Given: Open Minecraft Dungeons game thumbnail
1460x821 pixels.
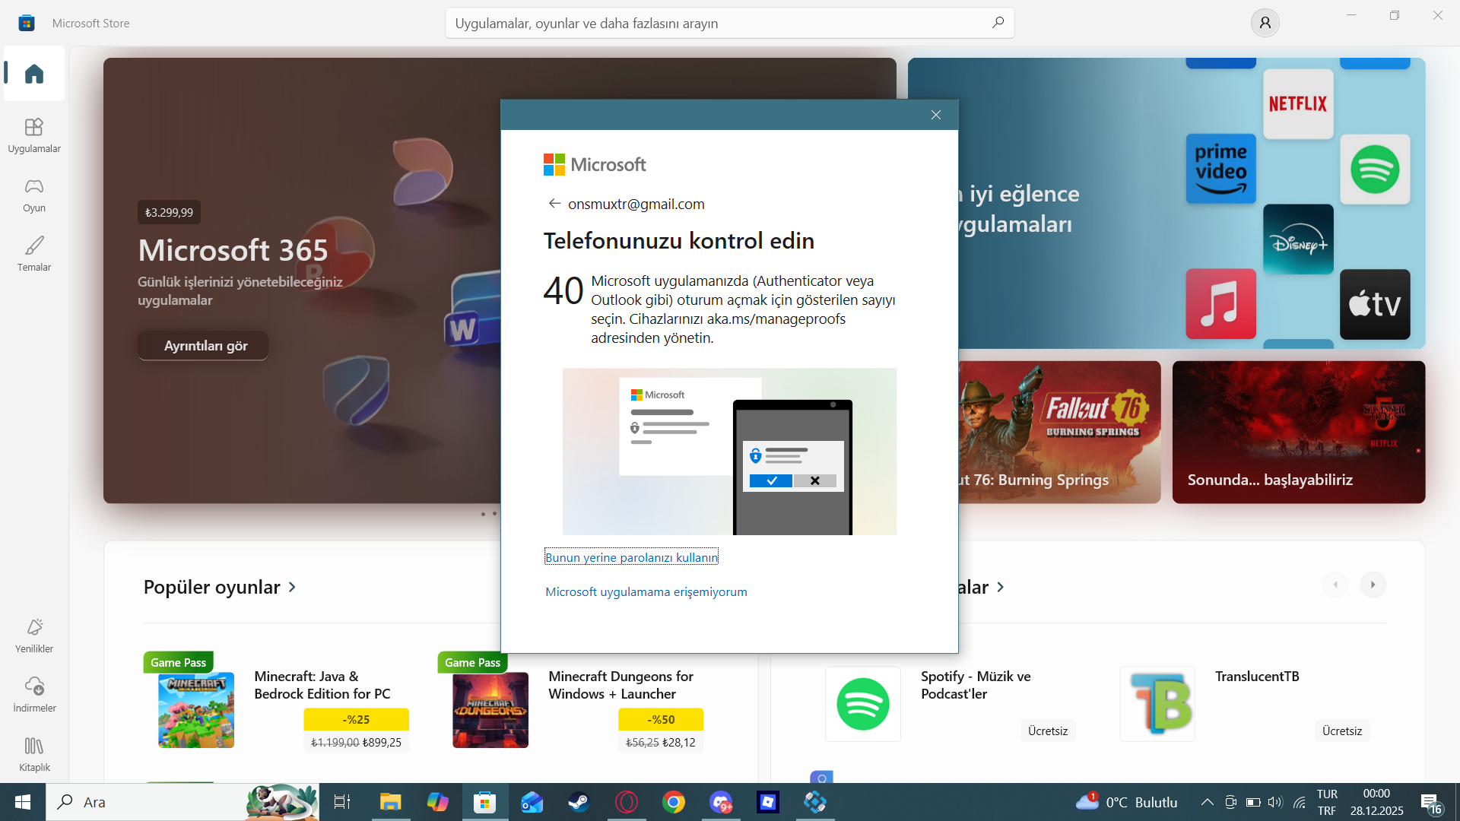Looking at the screenshot, I should click(490, 710).
